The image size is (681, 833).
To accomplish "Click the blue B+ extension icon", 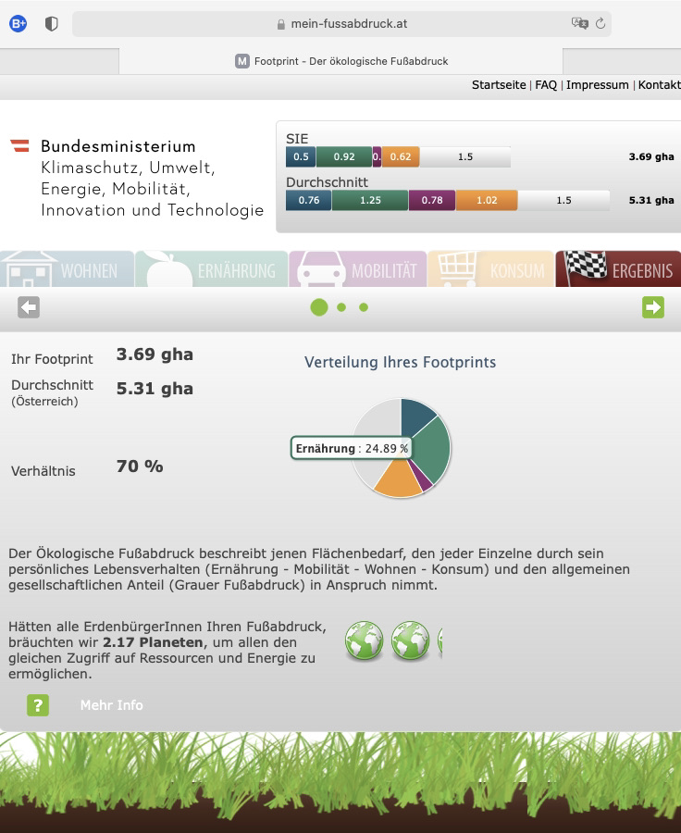I will pos(19,24).
